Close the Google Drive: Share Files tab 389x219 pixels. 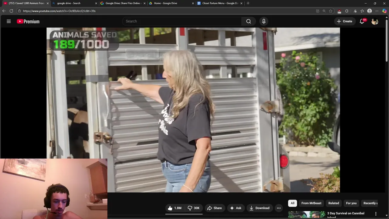144,3
